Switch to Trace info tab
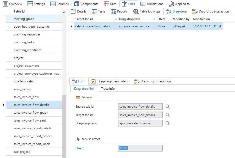This screenshot has width=235, height=158. (x=108, y=89)
